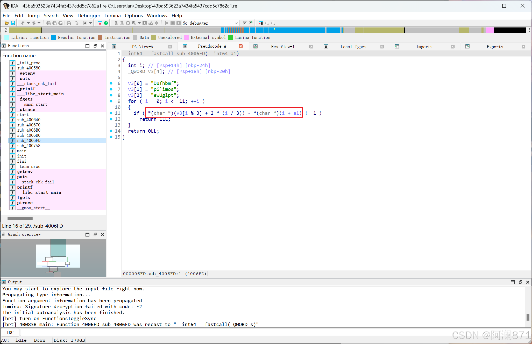Open the text style dropdown next to A icon
This screenshot has height=344, width=532.
(x=90, y=23)
